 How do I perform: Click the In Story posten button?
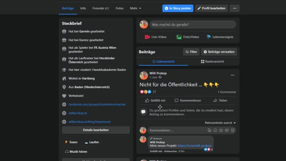[x=178, y=8]
